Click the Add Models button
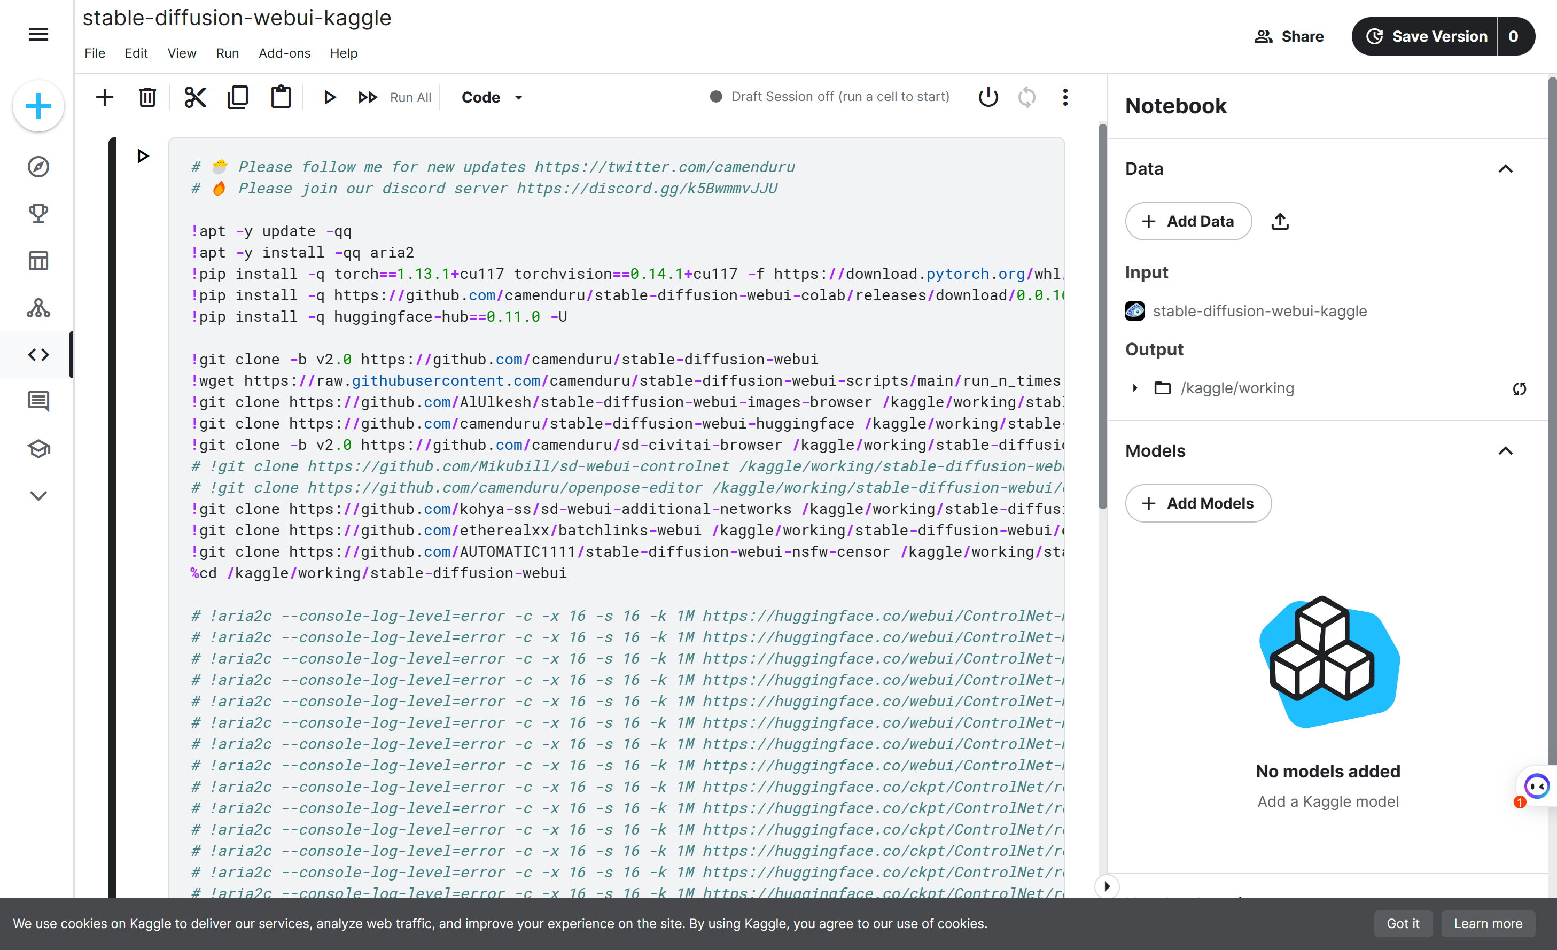The width and height of the screenshot is (1557, 950). (x=1198, y=503)
